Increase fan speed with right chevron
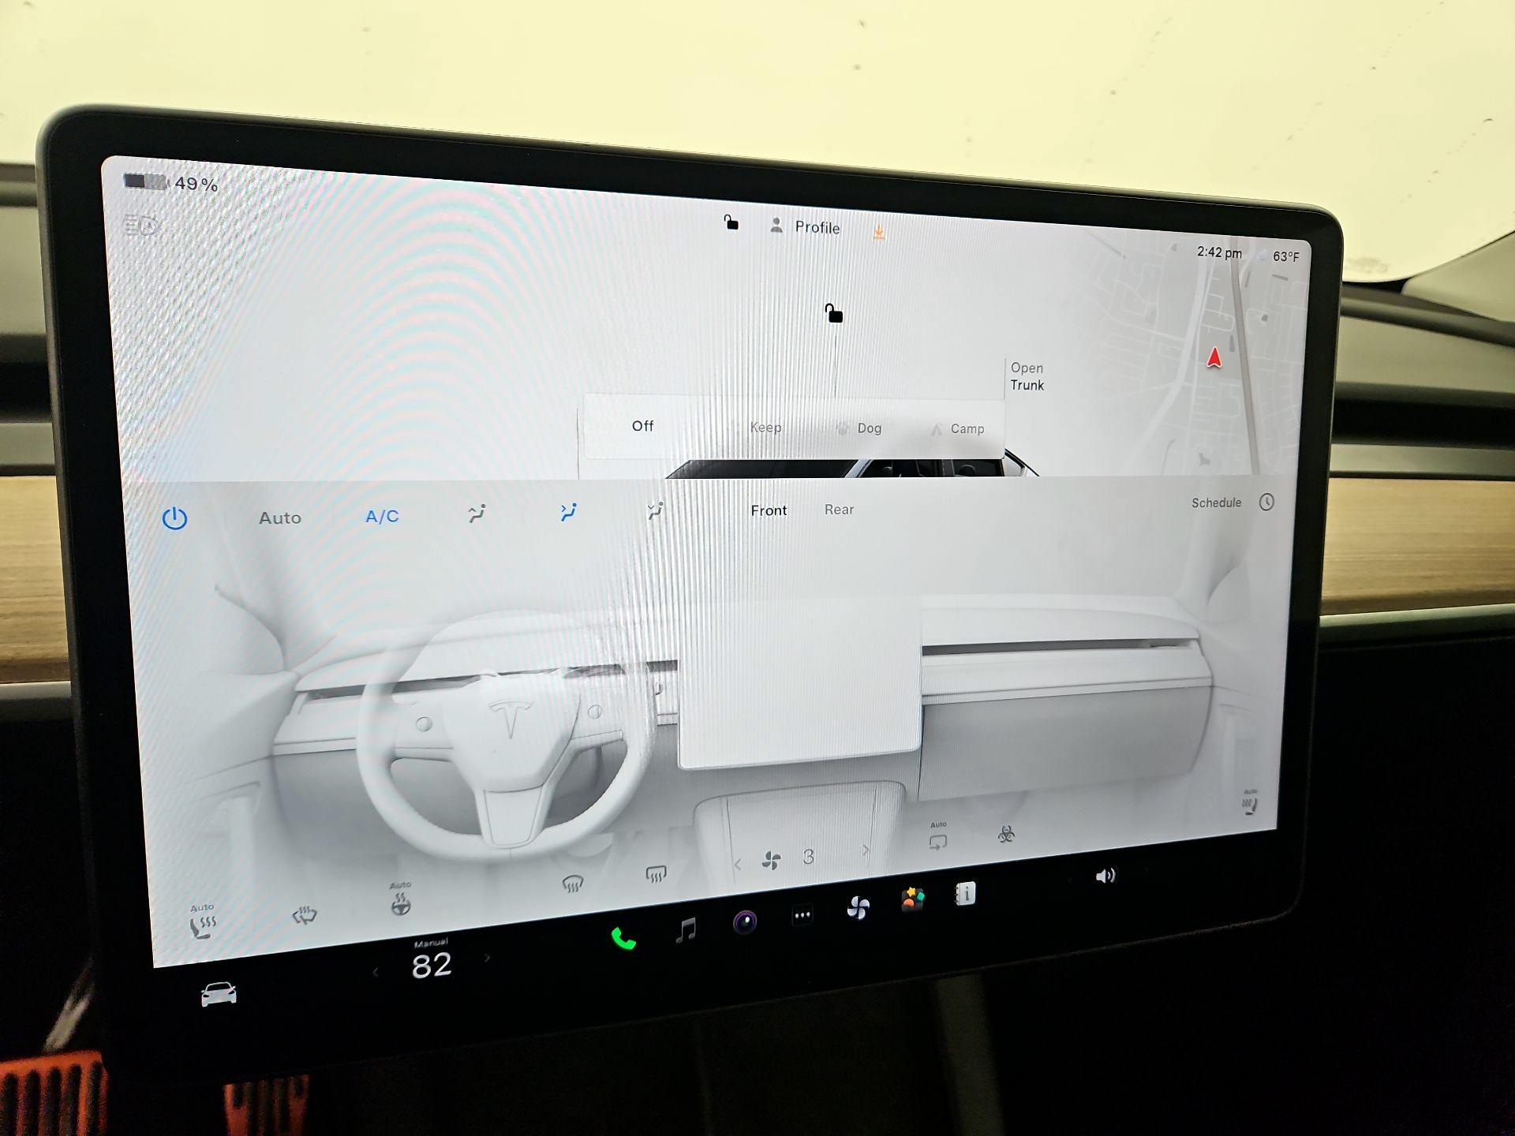Screen dimensions: 1515x1136 pos(866,850)
